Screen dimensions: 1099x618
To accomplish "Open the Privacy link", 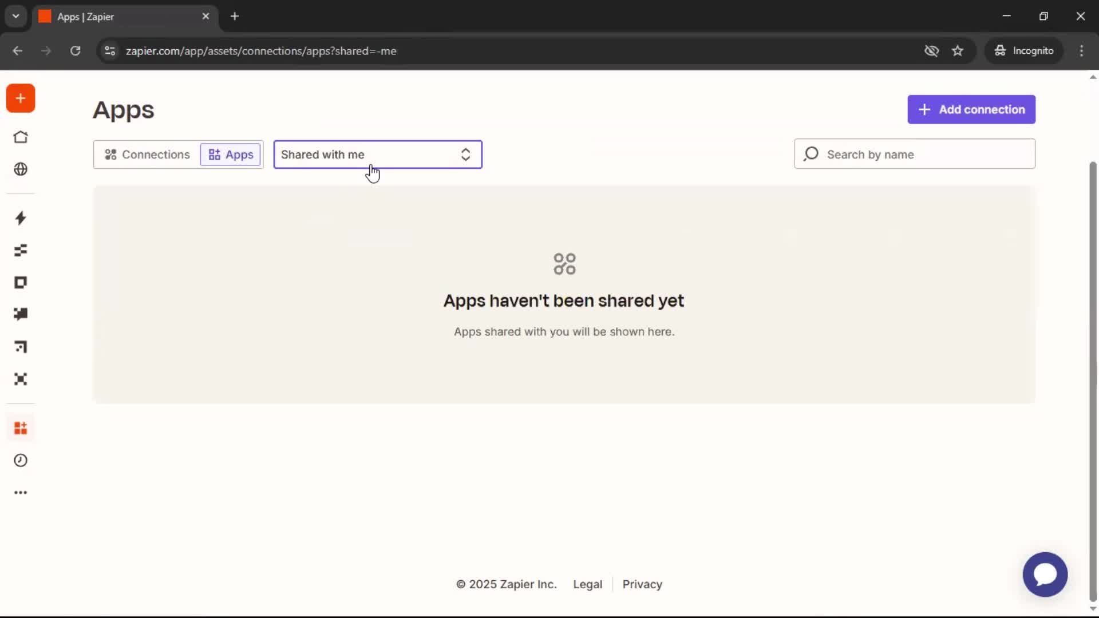I will [x=642, y=584].
